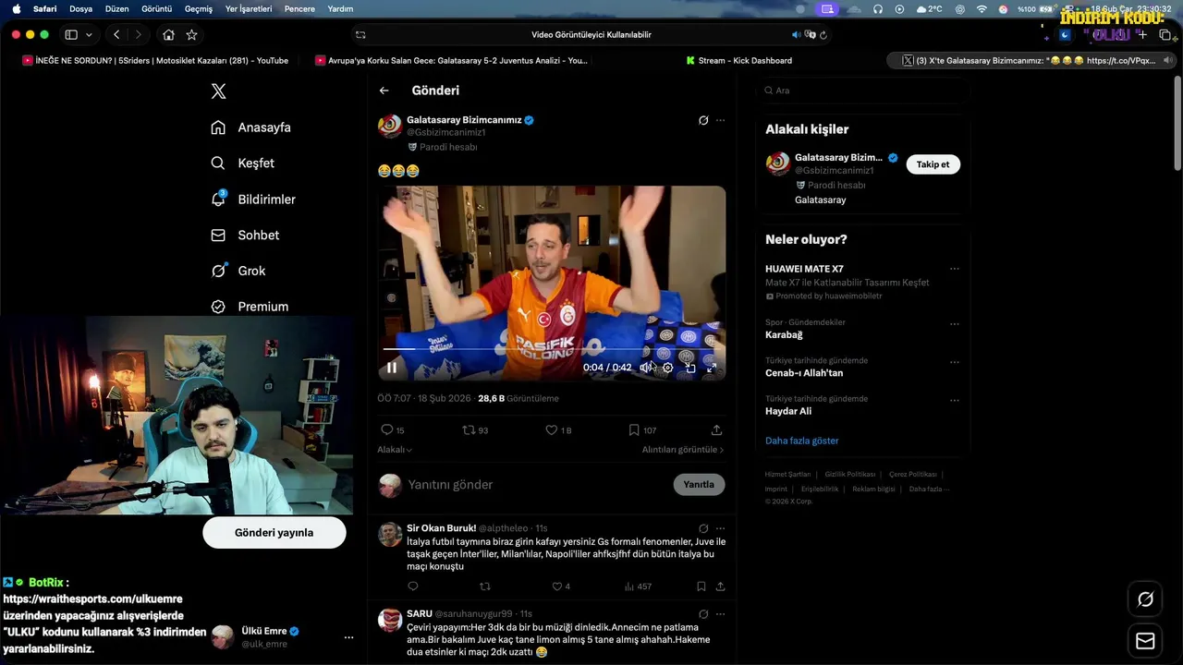Screen dimensions: 1183x665
Task: Reload page in Safari address bar
Action: tap(823, 35)
